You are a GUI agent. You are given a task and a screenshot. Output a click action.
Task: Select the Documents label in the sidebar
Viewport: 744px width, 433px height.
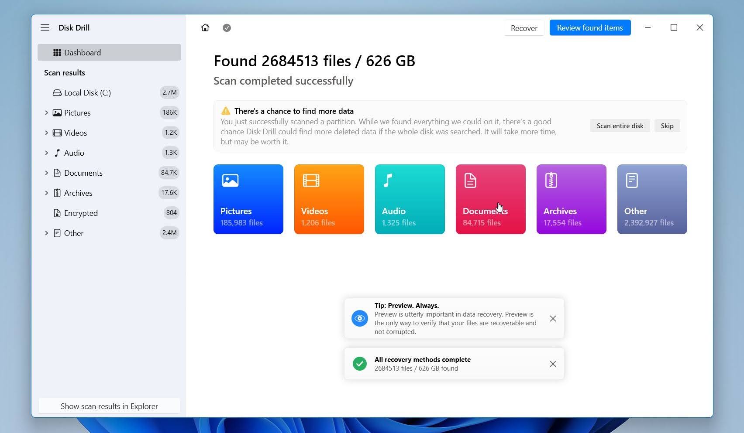[83, 173]
